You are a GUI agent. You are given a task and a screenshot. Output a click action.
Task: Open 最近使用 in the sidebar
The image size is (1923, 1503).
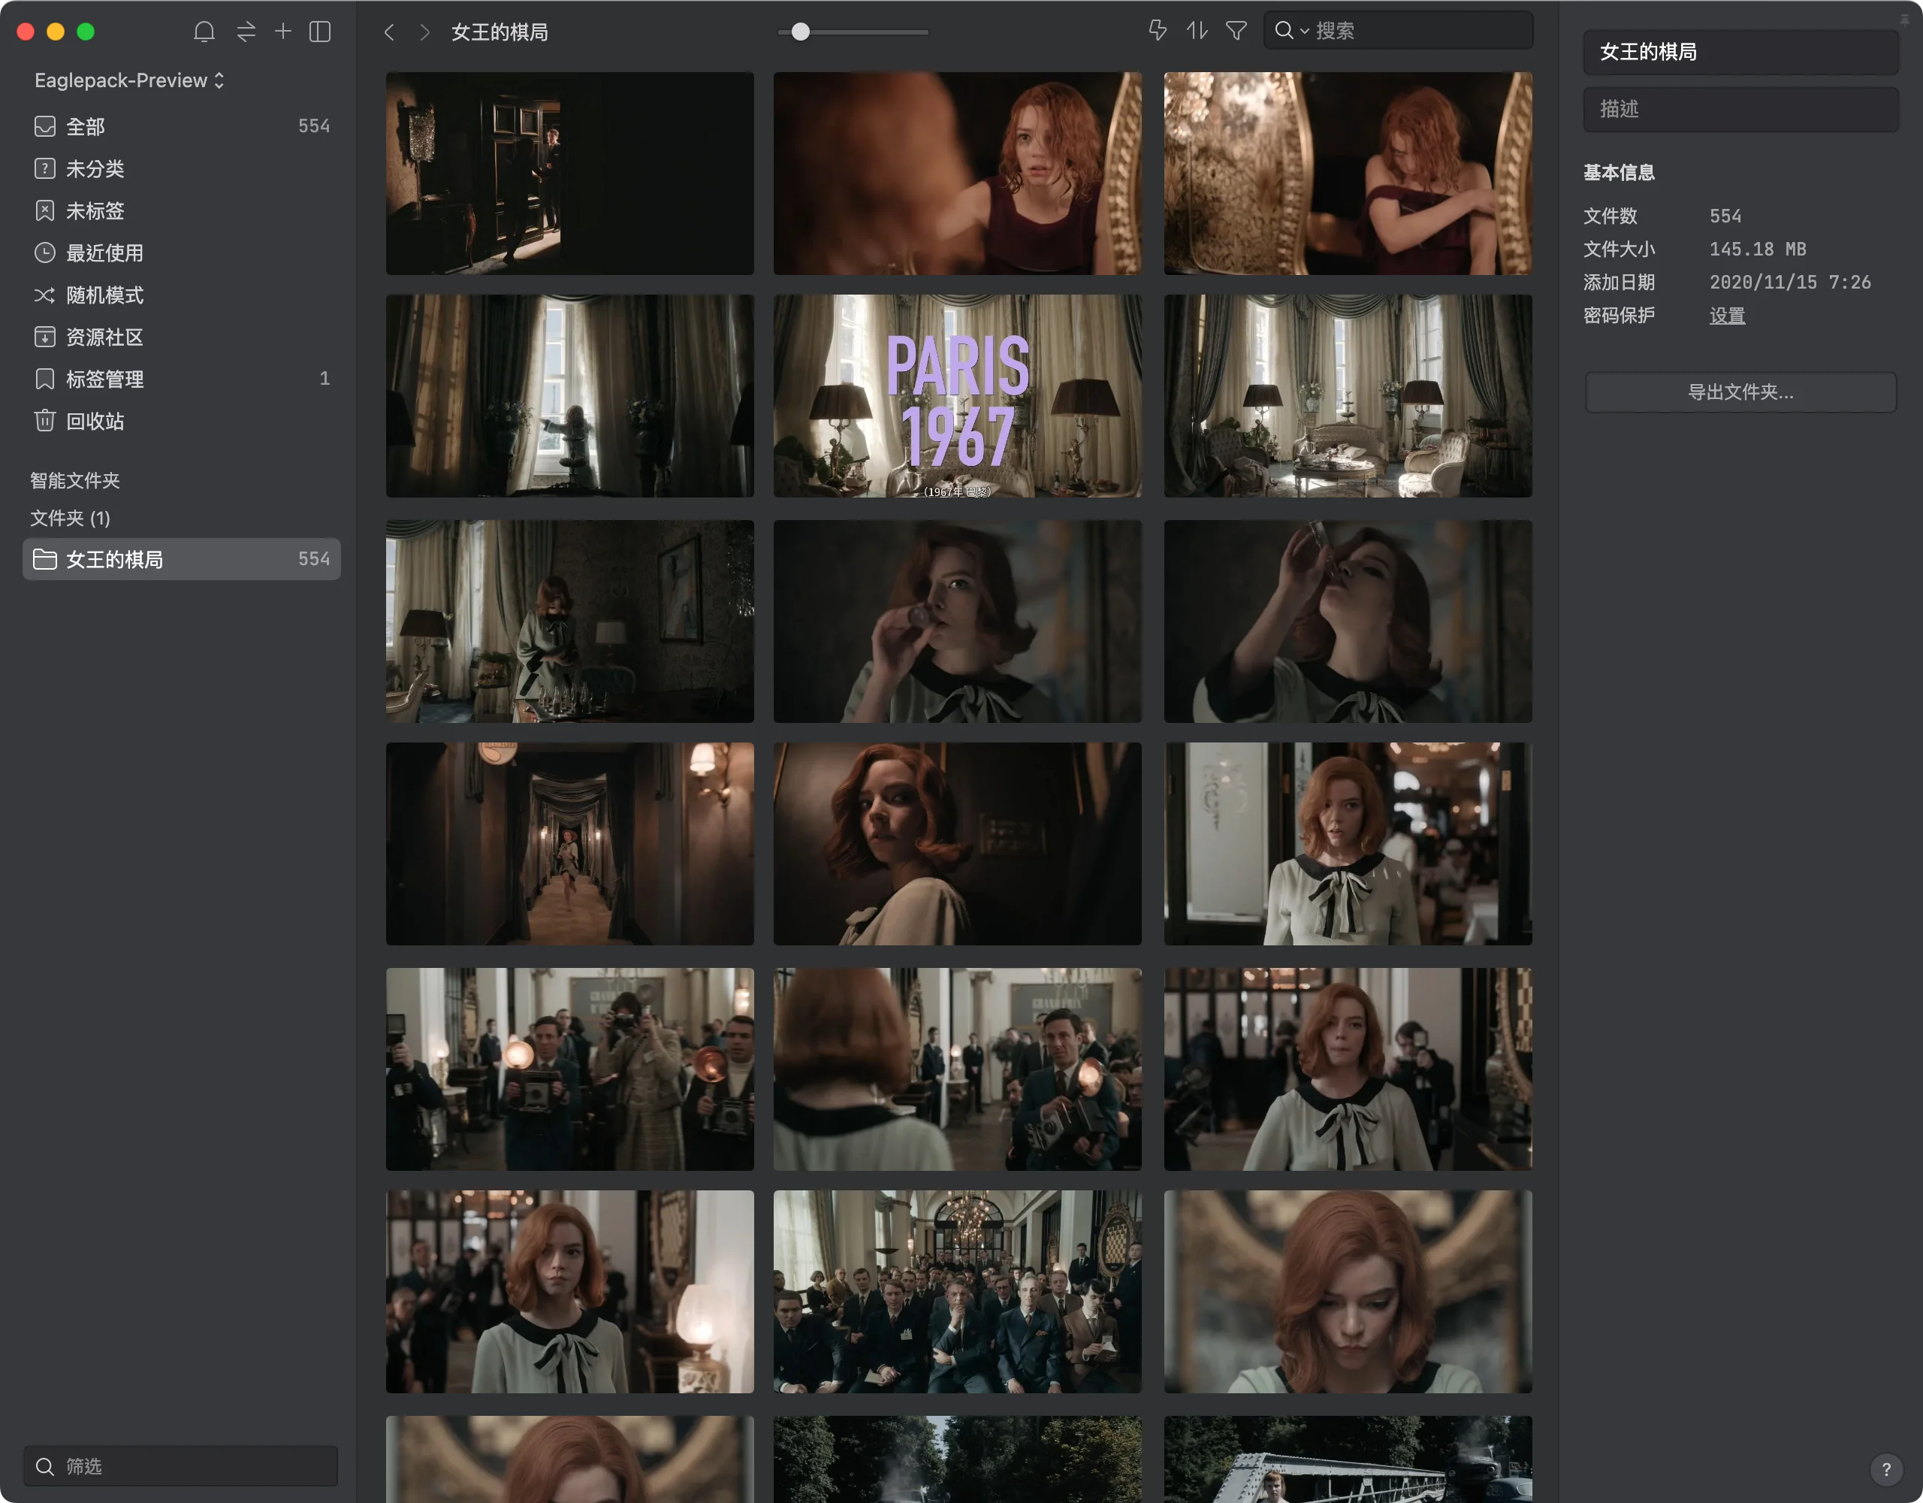(181, 253)
